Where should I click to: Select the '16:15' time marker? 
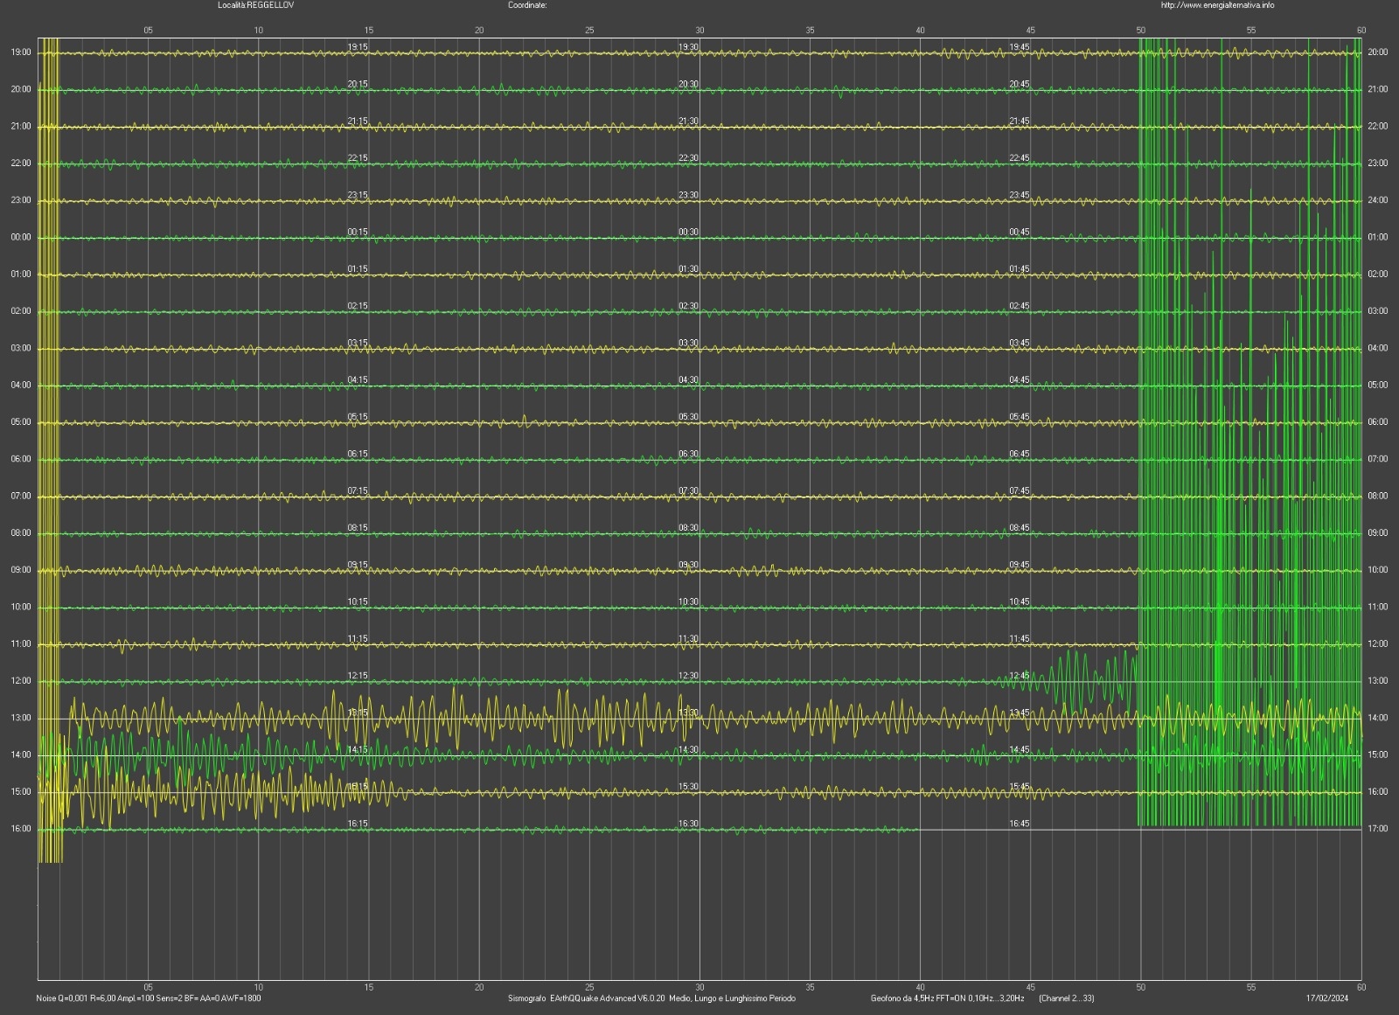pos(358,824)
